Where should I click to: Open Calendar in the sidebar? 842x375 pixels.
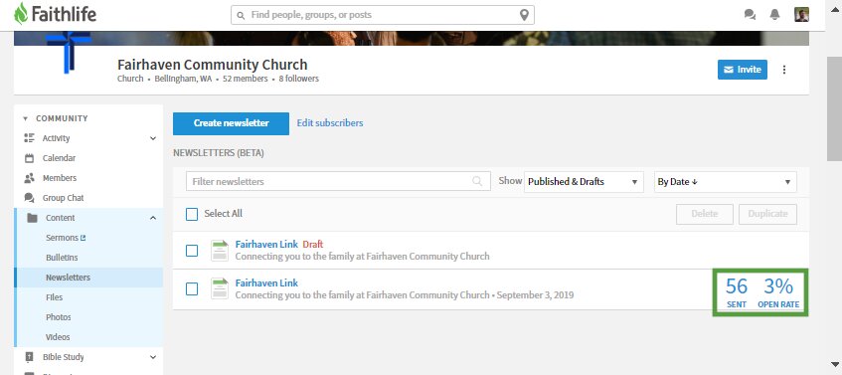click(x=59, y=158)
